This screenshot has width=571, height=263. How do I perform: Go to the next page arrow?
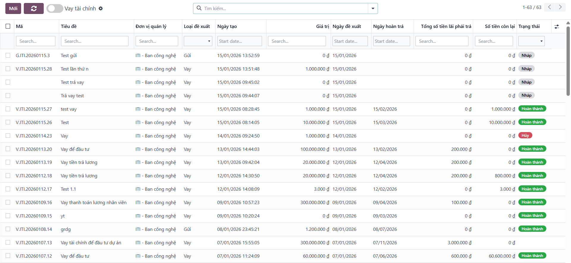pyautogui.click(x=560, y=7)
